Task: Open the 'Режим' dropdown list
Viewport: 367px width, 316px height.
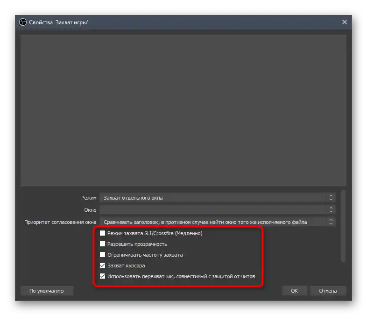Action: tap(218, 198)
